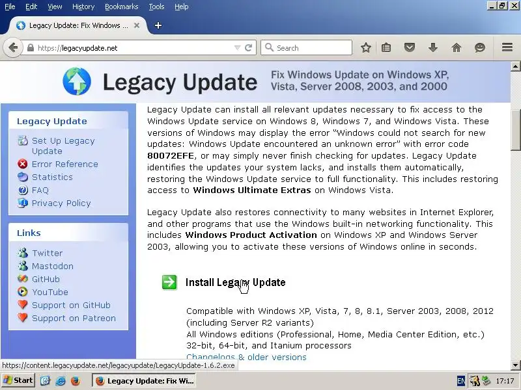521x390 pixels.
Task: Open the Tools menu
Action: click(x=156, y=6)
